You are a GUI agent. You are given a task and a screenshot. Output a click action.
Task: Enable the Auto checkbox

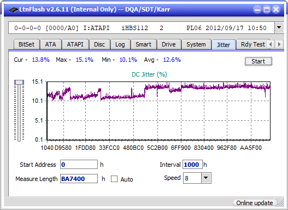point(114,179)
